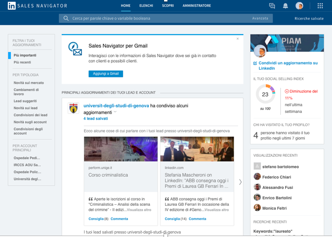The width and height of the screenshot is (332, 237).
Task: Filter by Ospedale Polic... account
Action: coord(28,172)
